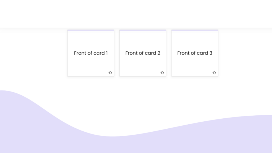The width and height of the screenshot is (272, 153).
Task: Click the bottom-left corner of card 1
Action: point(69,75)
